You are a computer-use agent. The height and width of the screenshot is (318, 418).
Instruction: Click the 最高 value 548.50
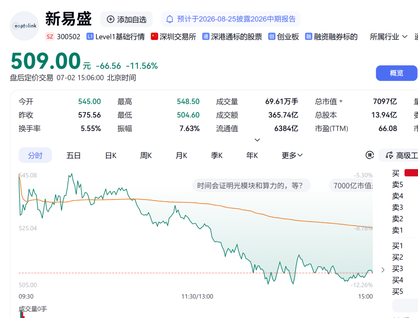click(x=188, y=102)
